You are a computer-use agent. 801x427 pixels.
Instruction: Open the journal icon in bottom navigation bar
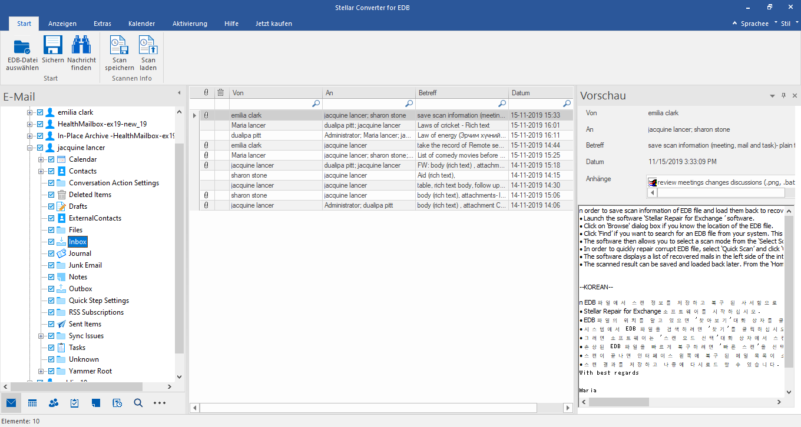117,403
